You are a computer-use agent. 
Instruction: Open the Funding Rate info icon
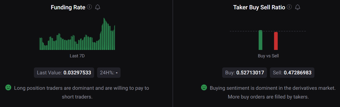tap(89, 7)
